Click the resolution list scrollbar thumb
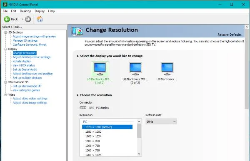The height and width of the screenshot is (161, 250). click(139, 131)
